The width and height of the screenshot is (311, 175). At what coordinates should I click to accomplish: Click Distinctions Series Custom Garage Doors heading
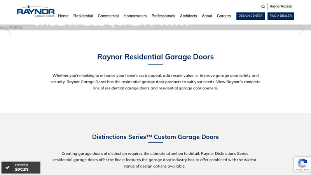[155, 137]
